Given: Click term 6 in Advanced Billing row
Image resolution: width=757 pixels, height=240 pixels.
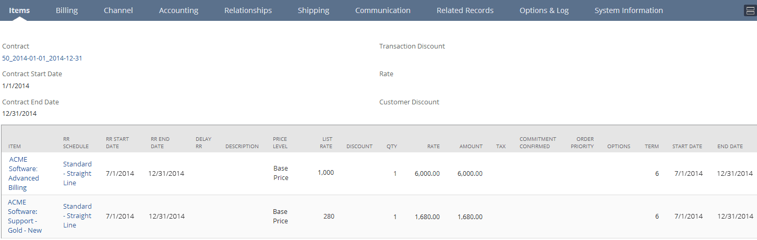Looking at the screenshot, I should click(x=657, y=174).
